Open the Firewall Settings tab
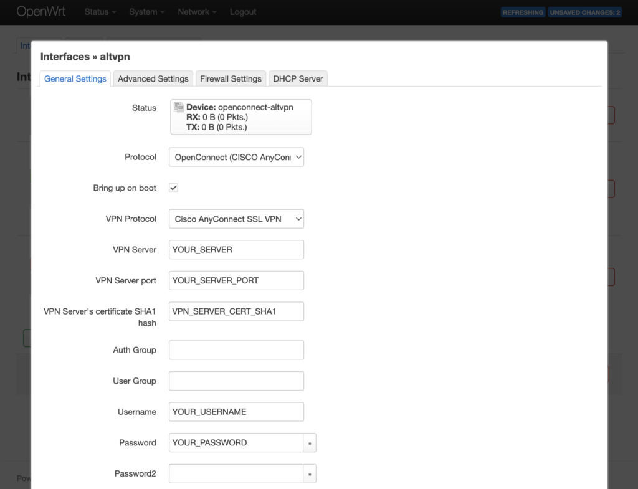Image resolution: width=638 pixels, height=489 pixels. click(231, 79)
